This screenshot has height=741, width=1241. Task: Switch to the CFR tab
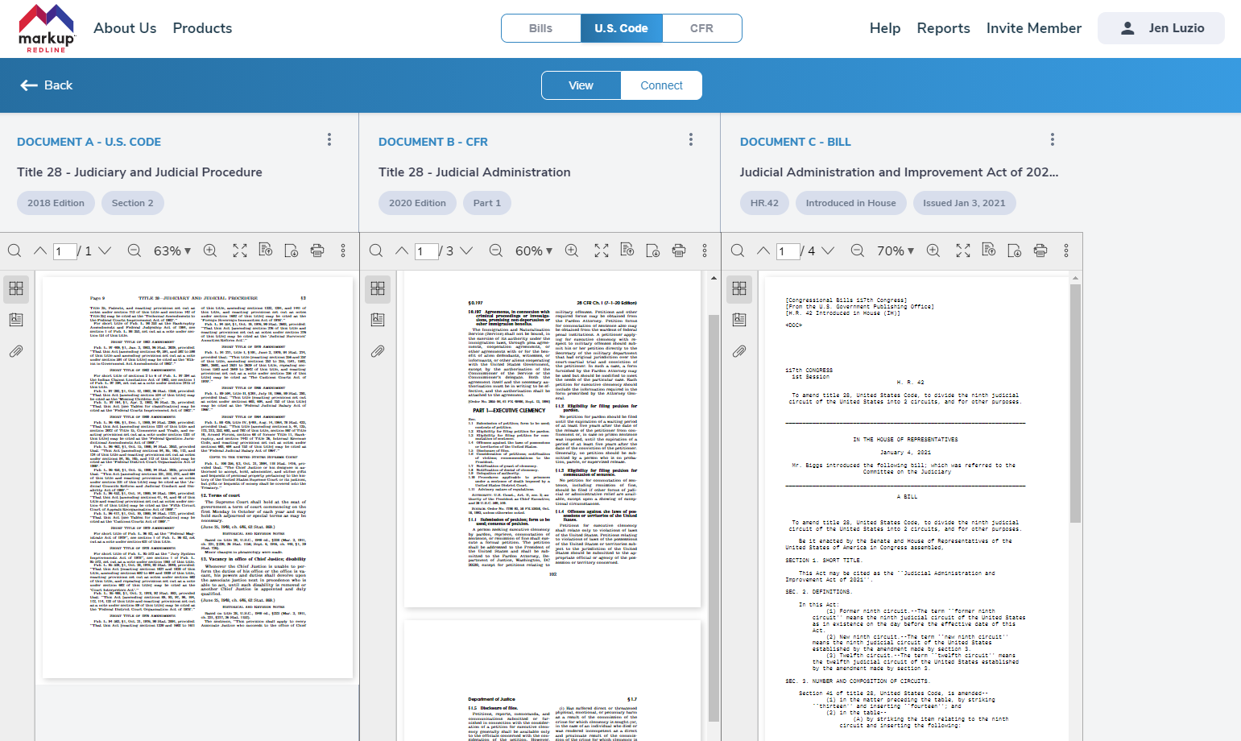coord(701,28)
